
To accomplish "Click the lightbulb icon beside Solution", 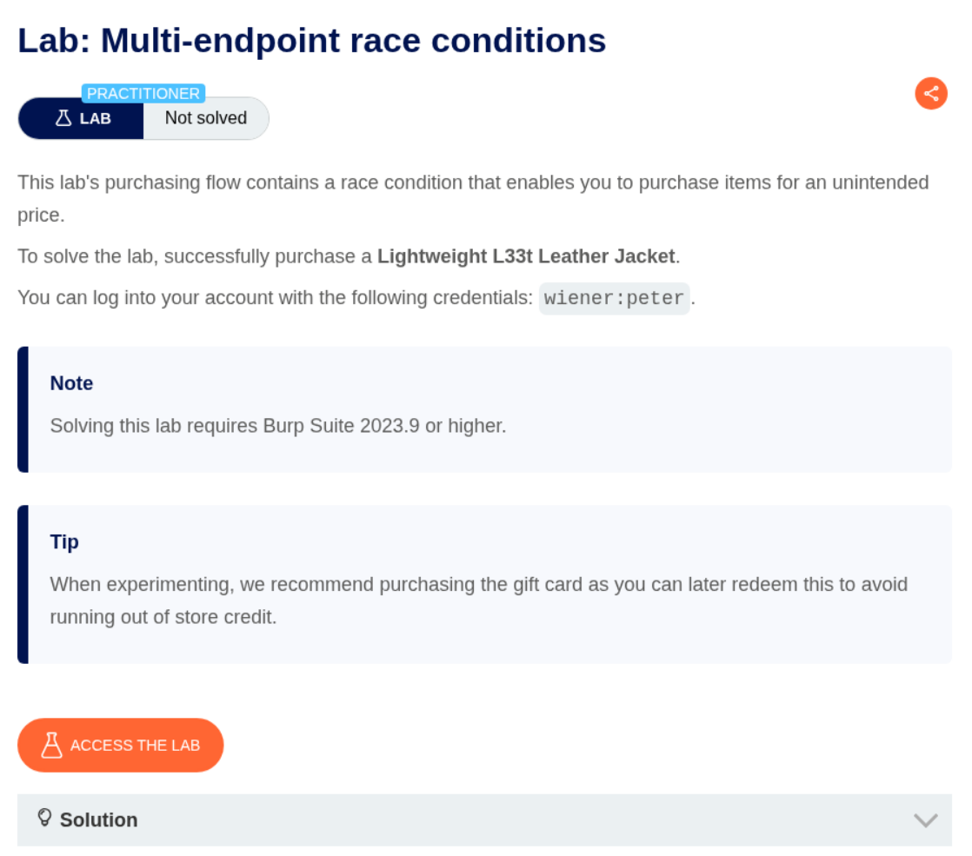I will tap(44, 818).
